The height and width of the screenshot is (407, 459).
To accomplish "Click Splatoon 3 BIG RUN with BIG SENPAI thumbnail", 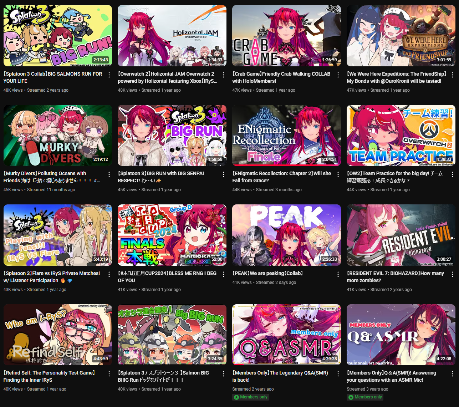I will (x=172, y=135).
